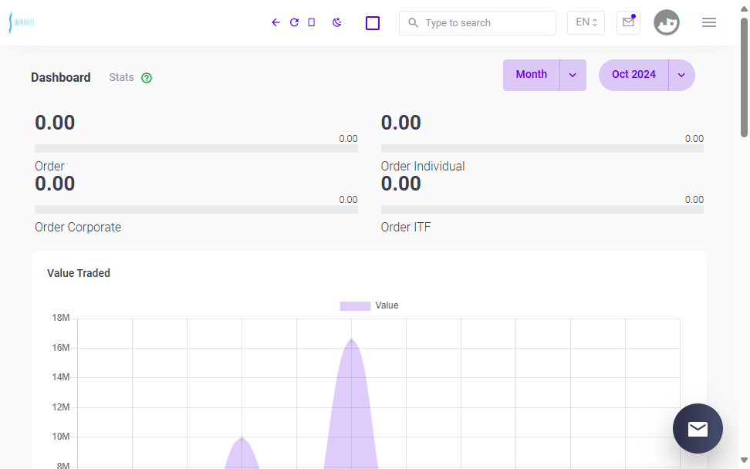750x469 pixels.
Task: Click the Order Corporate progress bar
Action: 196,209
